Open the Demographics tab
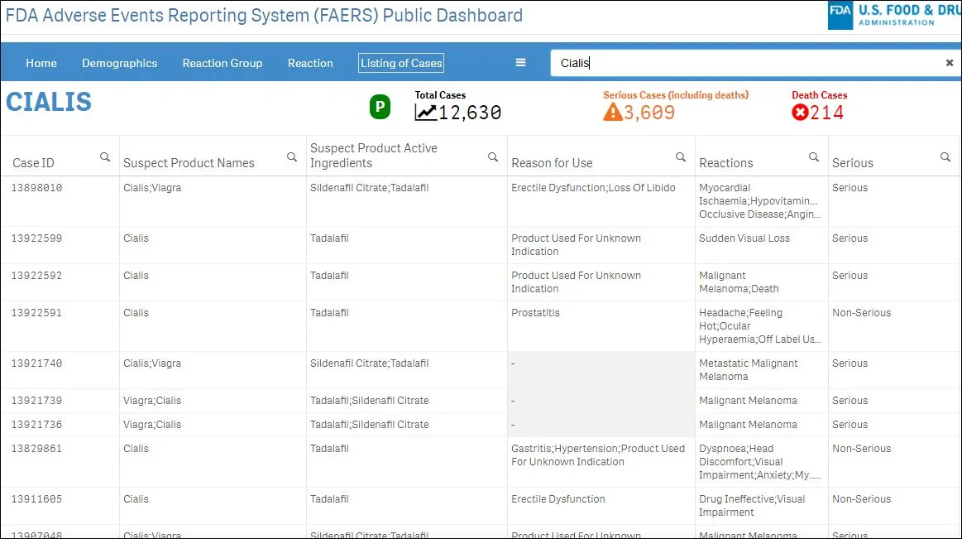This screenshot has width=962, height=539. tap(120, 63)
